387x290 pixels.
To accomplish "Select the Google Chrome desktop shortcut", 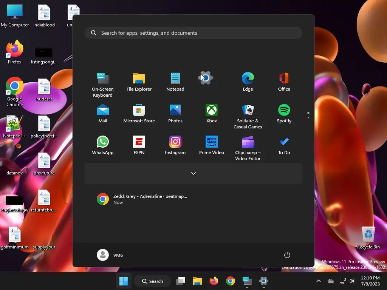I will 15,92.
